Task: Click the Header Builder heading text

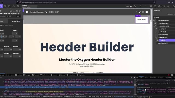Action: point(87,47)
